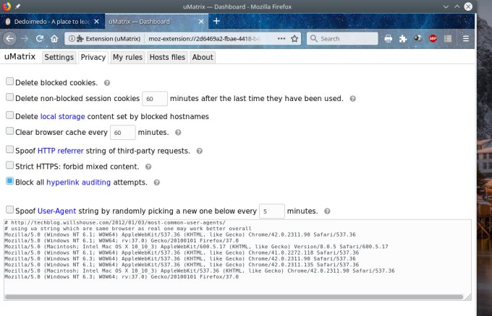The width and height of the screenshot is (492, 316).
Task: Show help for session cookies option
Action: coord(352,99)
